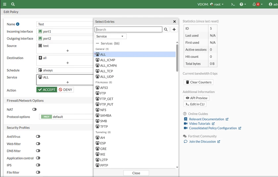This screenshot has width=278, height=177.
Task: Select the SAMBA service entry
Action: [135, 115]
